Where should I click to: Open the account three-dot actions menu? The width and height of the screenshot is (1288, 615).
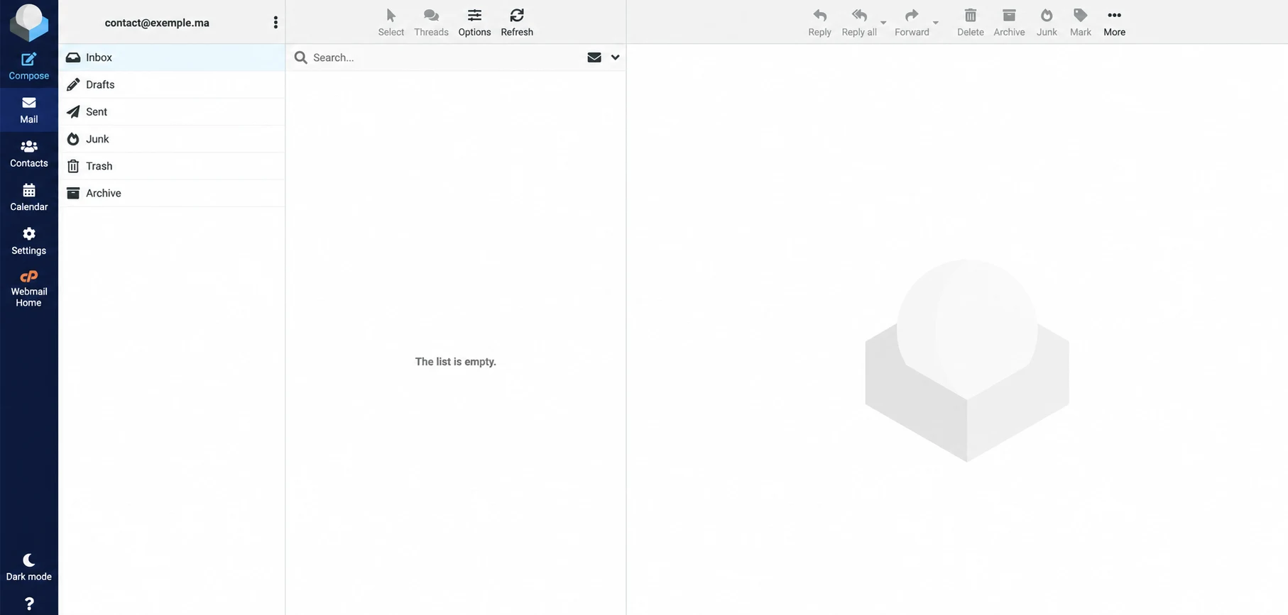click(275, 23)
